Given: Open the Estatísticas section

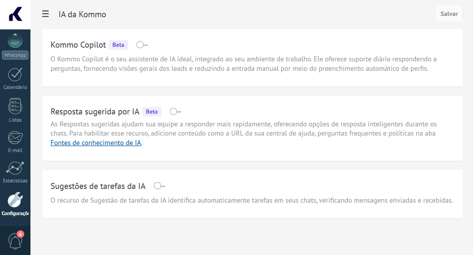Looking at the screenshot, I should [x=15, y=172].
